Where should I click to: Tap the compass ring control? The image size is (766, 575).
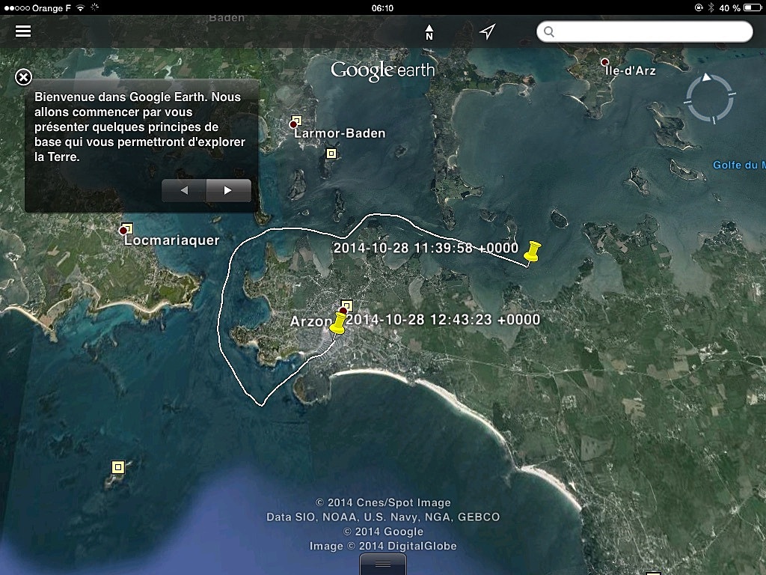click(x=709, y=98)
